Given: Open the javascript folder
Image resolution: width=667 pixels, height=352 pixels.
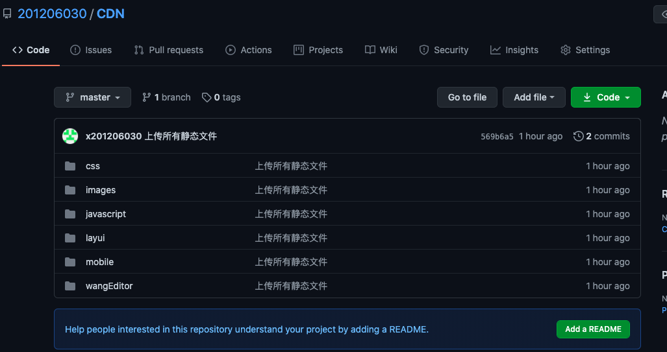Looking at the screenshot, I should [x=106, y=214].
